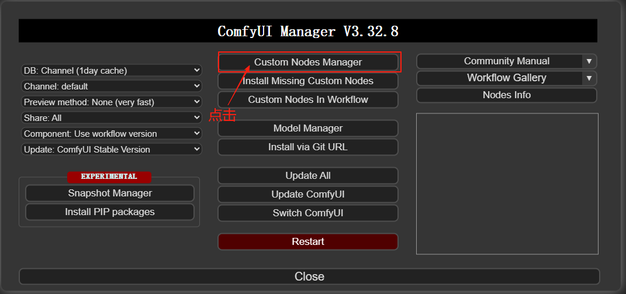Open Component workflow version dropdown
The image size is (626, 294).
[112, 133]
